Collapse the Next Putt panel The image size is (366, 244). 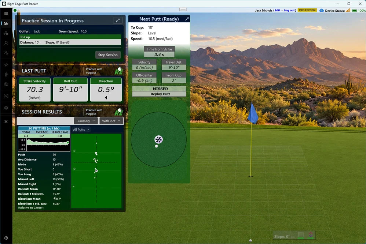pos(187,19)
